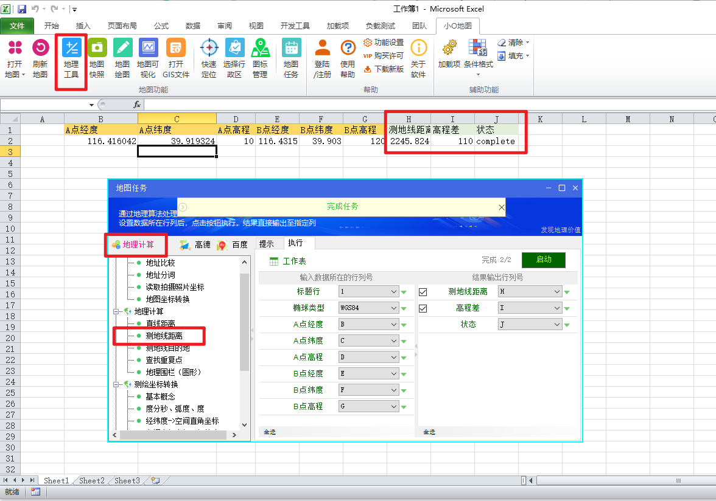This screenshot has height=501, width=716.
Task: Switch to the 提示 tab in dialog
Action: (x=267, y=244)
